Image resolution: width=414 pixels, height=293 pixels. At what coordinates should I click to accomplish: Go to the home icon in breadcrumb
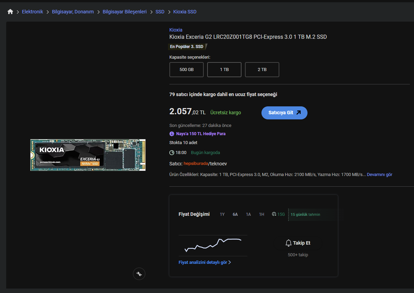coord(10,12)
